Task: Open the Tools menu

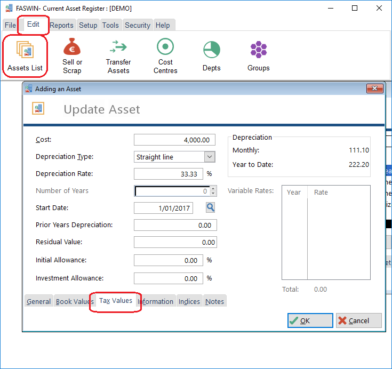Action: pyautogui.click(x=110, y=25)
